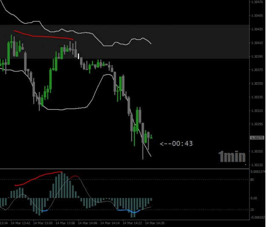Click the 1.30315 price axis label

[257, 111]
